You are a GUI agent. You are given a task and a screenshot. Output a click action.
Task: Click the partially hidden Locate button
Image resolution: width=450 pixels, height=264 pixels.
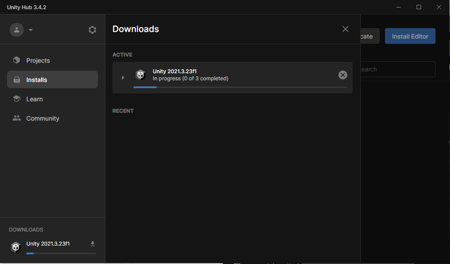point(370,36)
